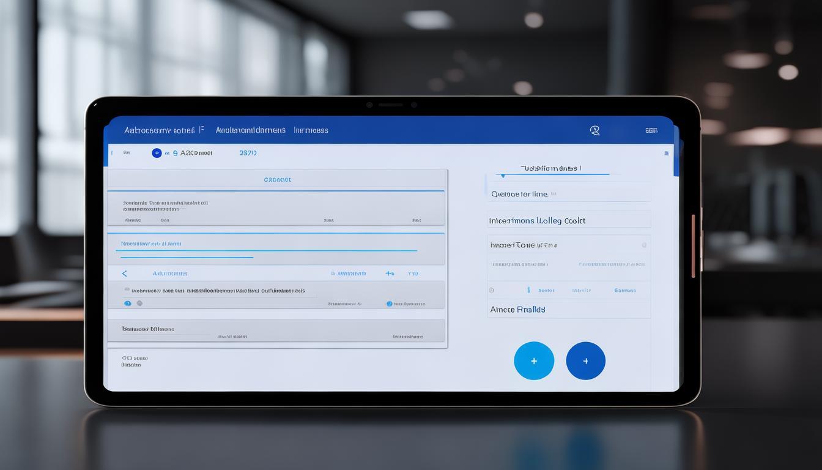This screenshot has height=470, width=822.
Task: Toggle the blue dot option at the row's right
Action: (389, 304)
